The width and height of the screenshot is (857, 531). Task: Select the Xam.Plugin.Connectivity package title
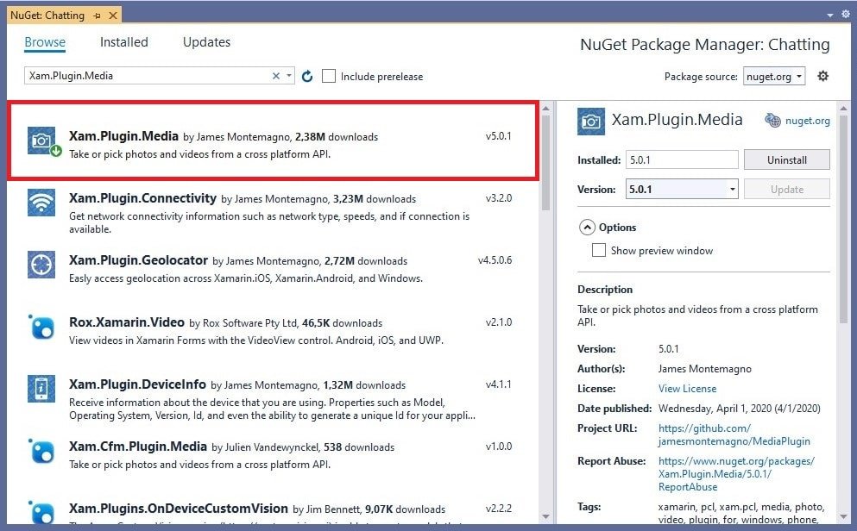(142, 198)
